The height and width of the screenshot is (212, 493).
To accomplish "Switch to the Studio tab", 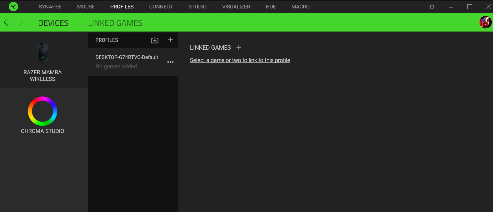I will pos(197,7).
